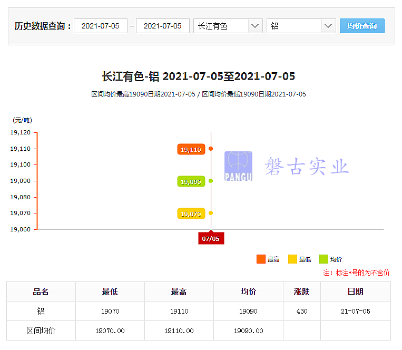This screenshot has height=350, width=402.
Task: Click the 历史数据查询 label
Action: pos(43,26)
